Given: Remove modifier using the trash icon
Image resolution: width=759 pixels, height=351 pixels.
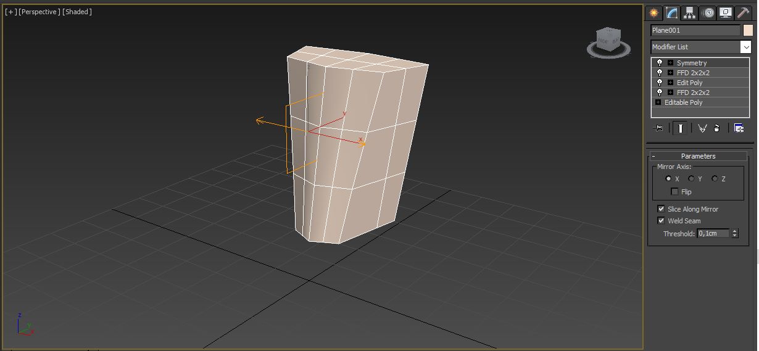Looking at the screenshot, I should pyautogui.click(x=717, y=128).
